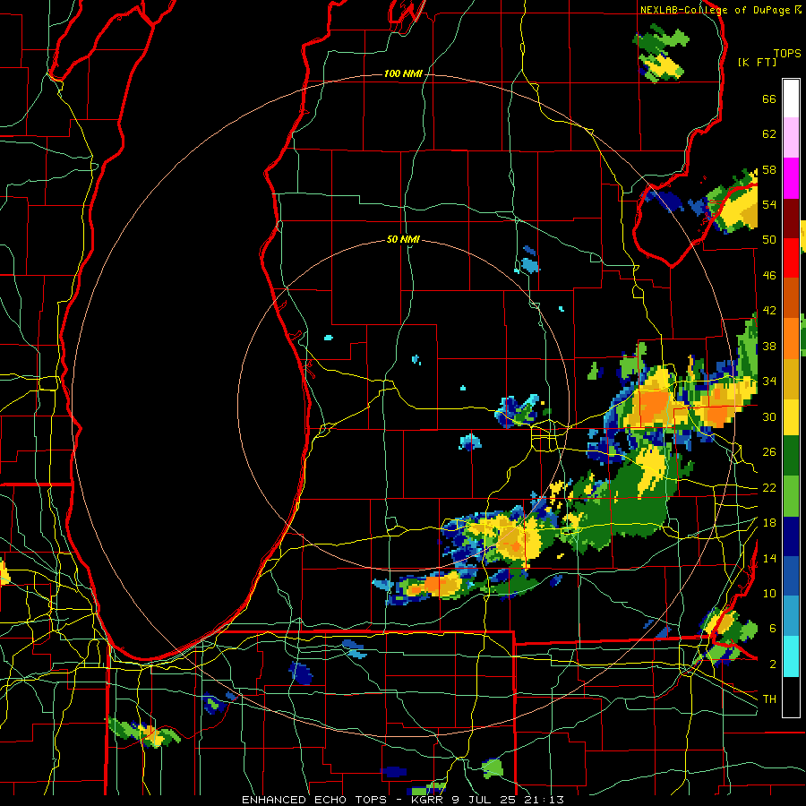The height and width of the screenshot is (806, 806).
Task: Click the legend value 42
Action: coord(769,311)
